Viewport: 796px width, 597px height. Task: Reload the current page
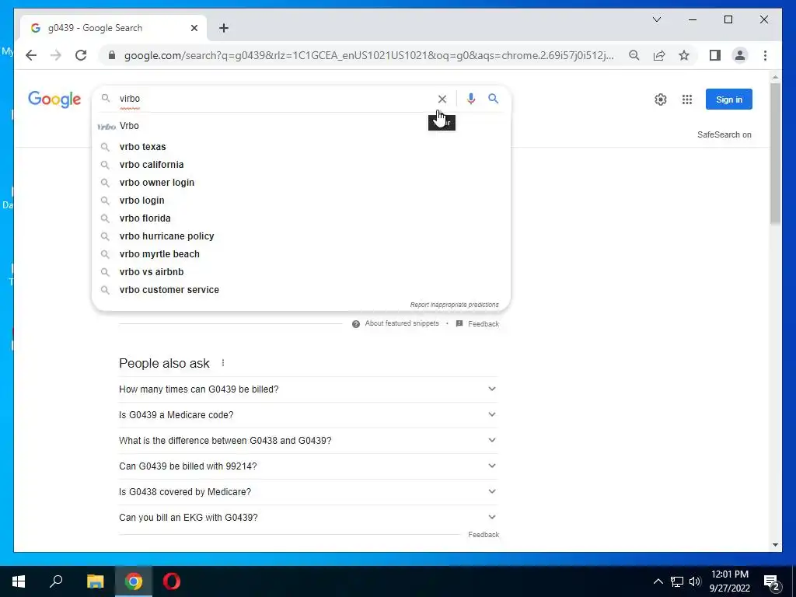pyautogui.click(x=81, y=55)
